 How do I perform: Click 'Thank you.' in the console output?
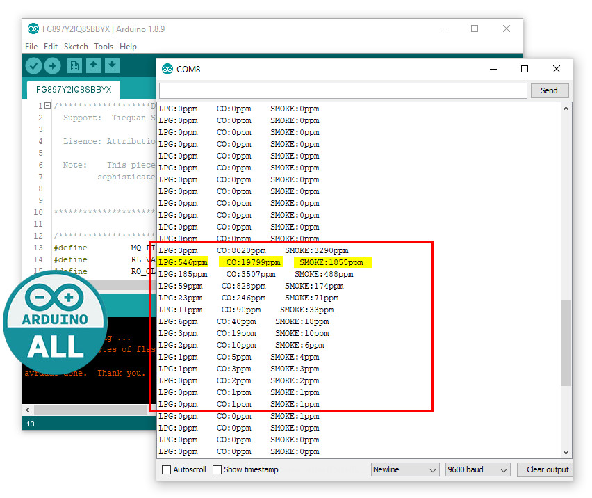click(121, 373)
